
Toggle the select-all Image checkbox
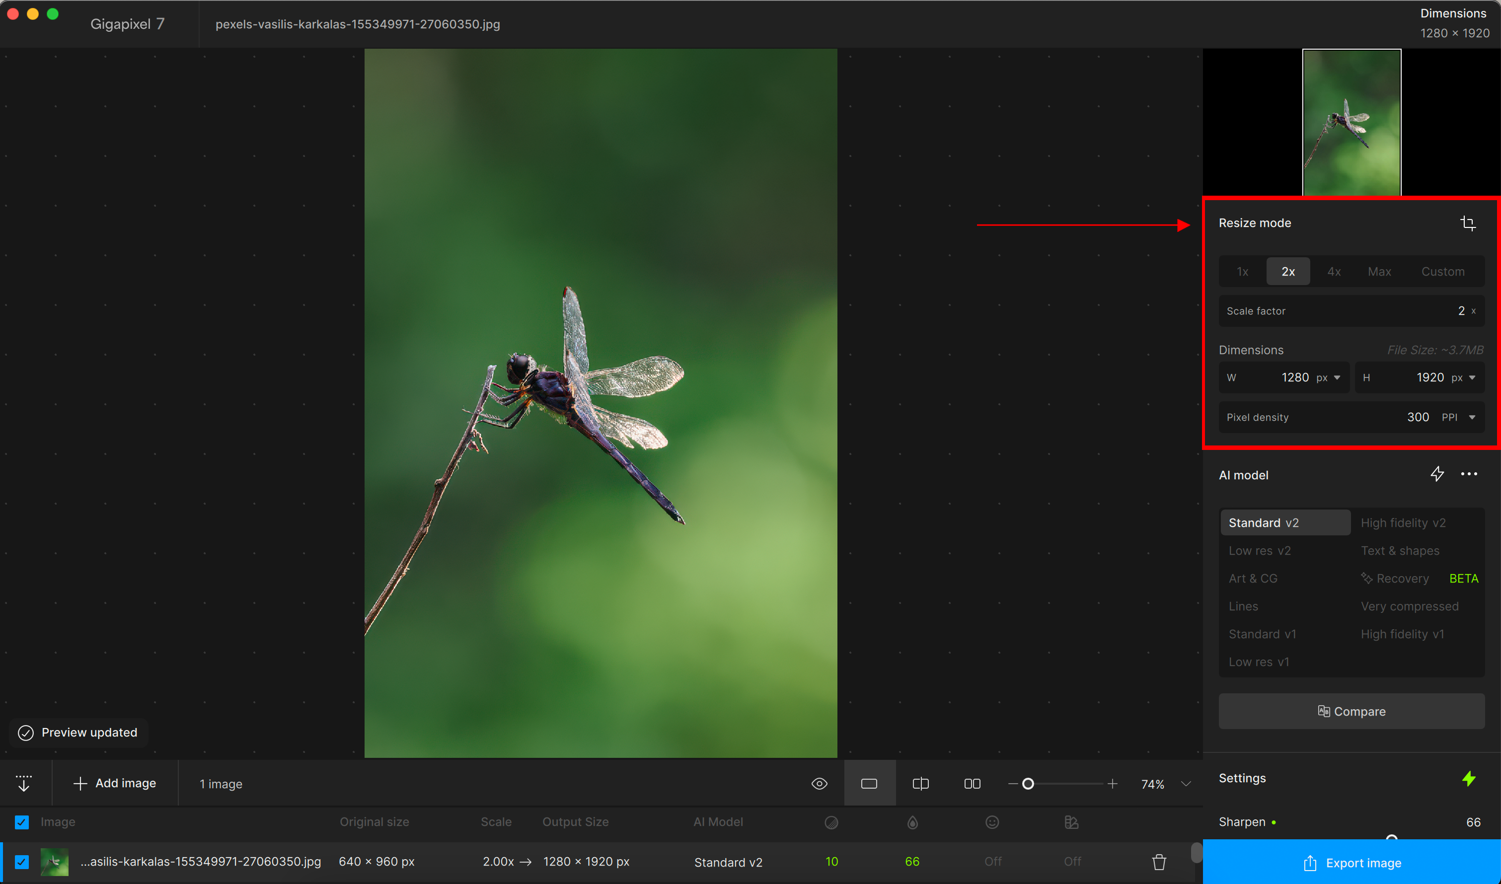(x=22, y=822)
